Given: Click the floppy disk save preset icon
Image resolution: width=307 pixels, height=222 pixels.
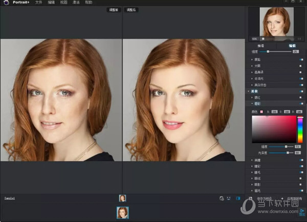Looking at the screenshot, I should click(250, 198).
